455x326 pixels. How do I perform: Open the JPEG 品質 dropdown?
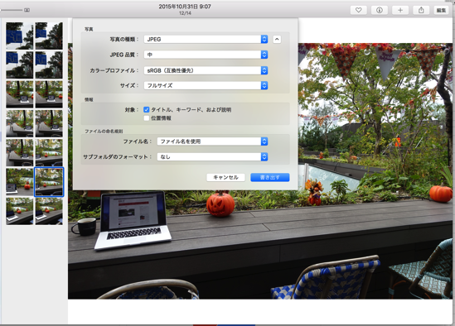click(206, 55)
